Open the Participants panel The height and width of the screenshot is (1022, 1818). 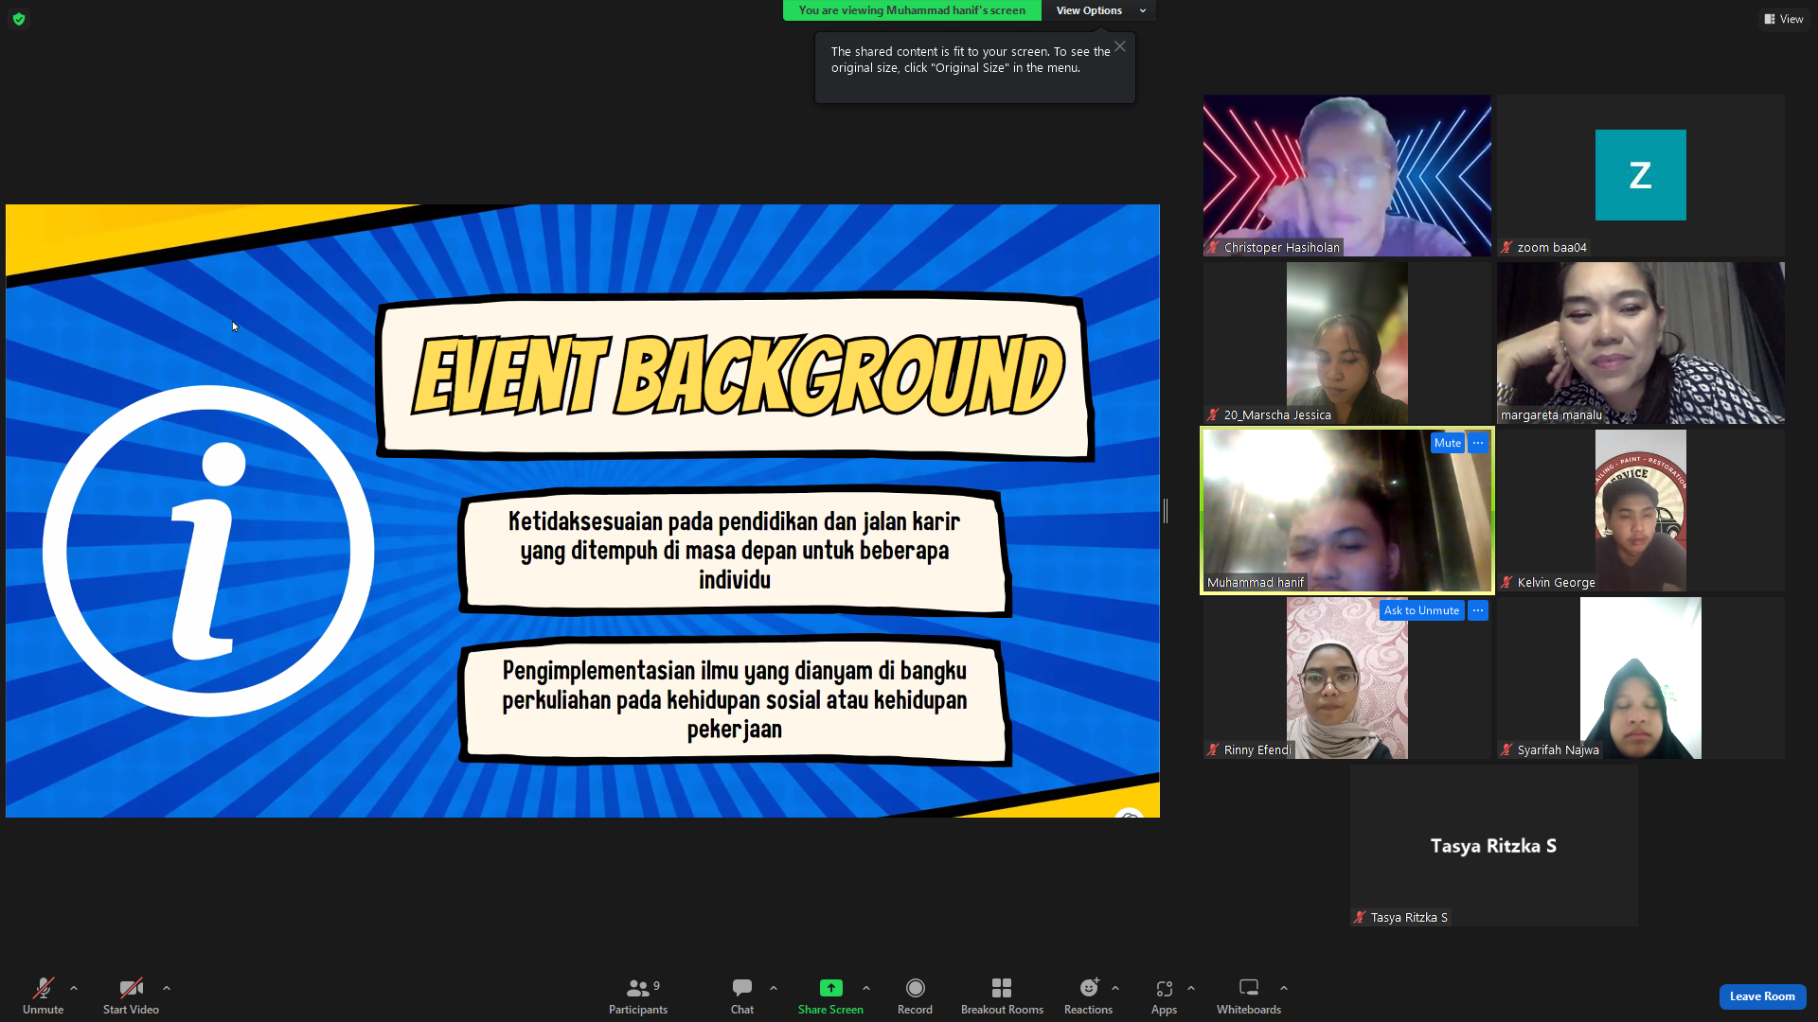click(638, 996)
